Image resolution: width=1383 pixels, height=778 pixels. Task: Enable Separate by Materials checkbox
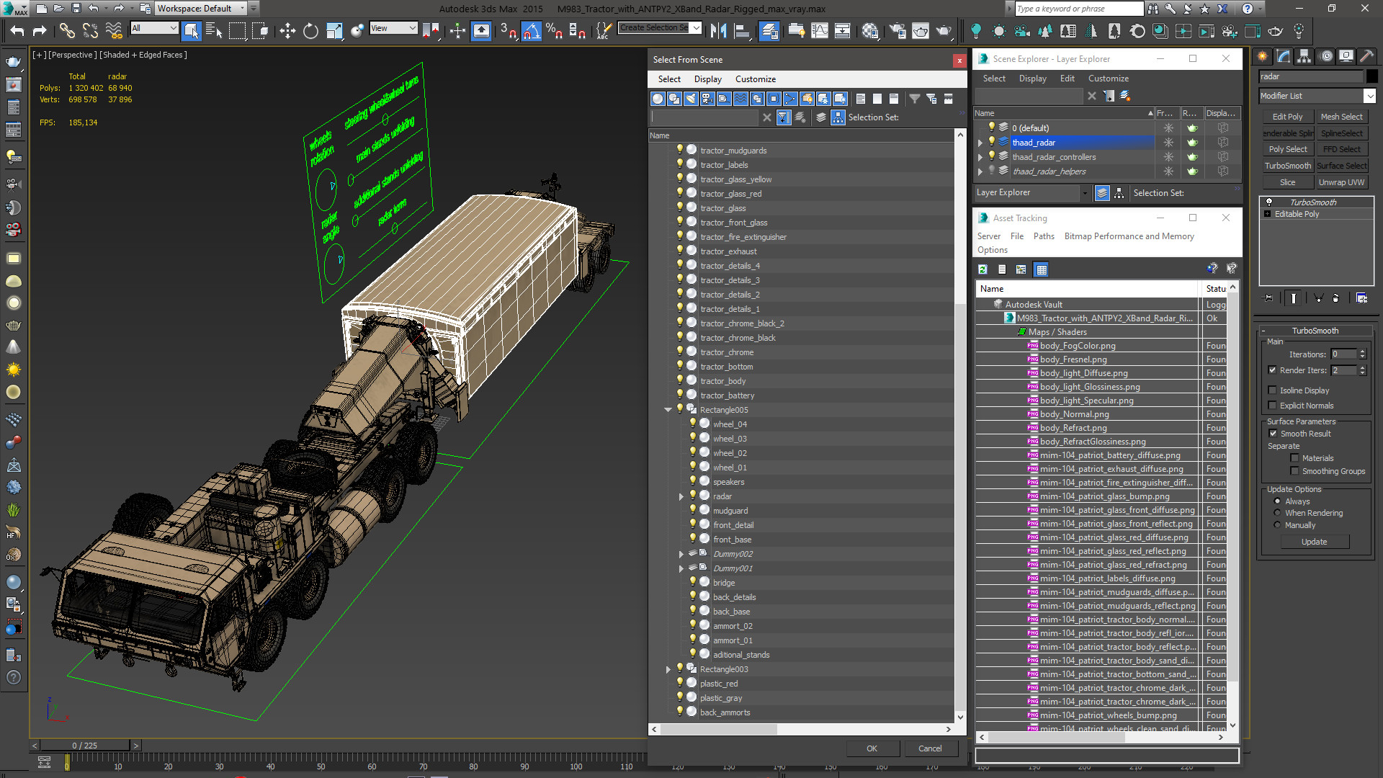(1294, 458)
